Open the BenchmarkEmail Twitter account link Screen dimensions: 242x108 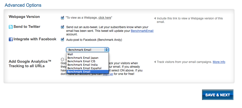pos(142,31)
